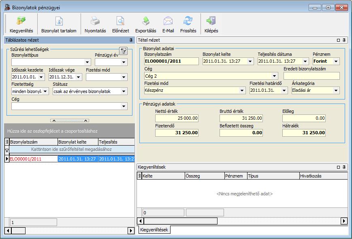Pin the Tétel nézet panel
Viewport: 352px width, 239px height.
point(344,40)
